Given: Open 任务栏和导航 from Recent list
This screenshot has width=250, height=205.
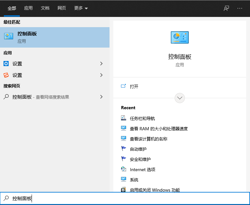Looking at the screenshot, I should pos(142,118).
